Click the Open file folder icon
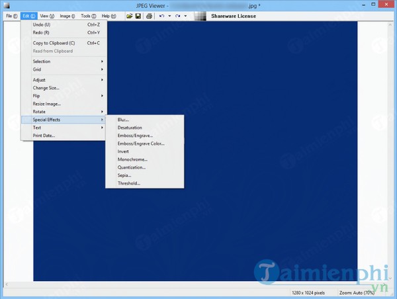The width and height of the screenshot is (397, 299). pyautogui.click(x=130, y=16)
